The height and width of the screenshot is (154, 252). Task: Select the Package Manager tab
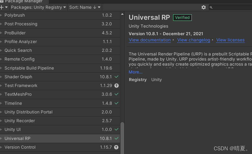click(x=24, y=1)
